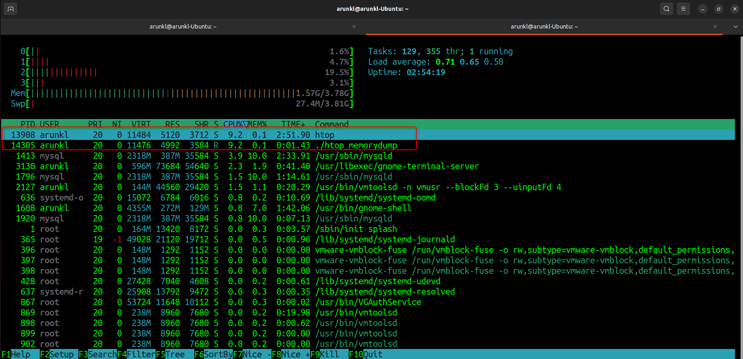Sort by NI column header

click(117, 124)
